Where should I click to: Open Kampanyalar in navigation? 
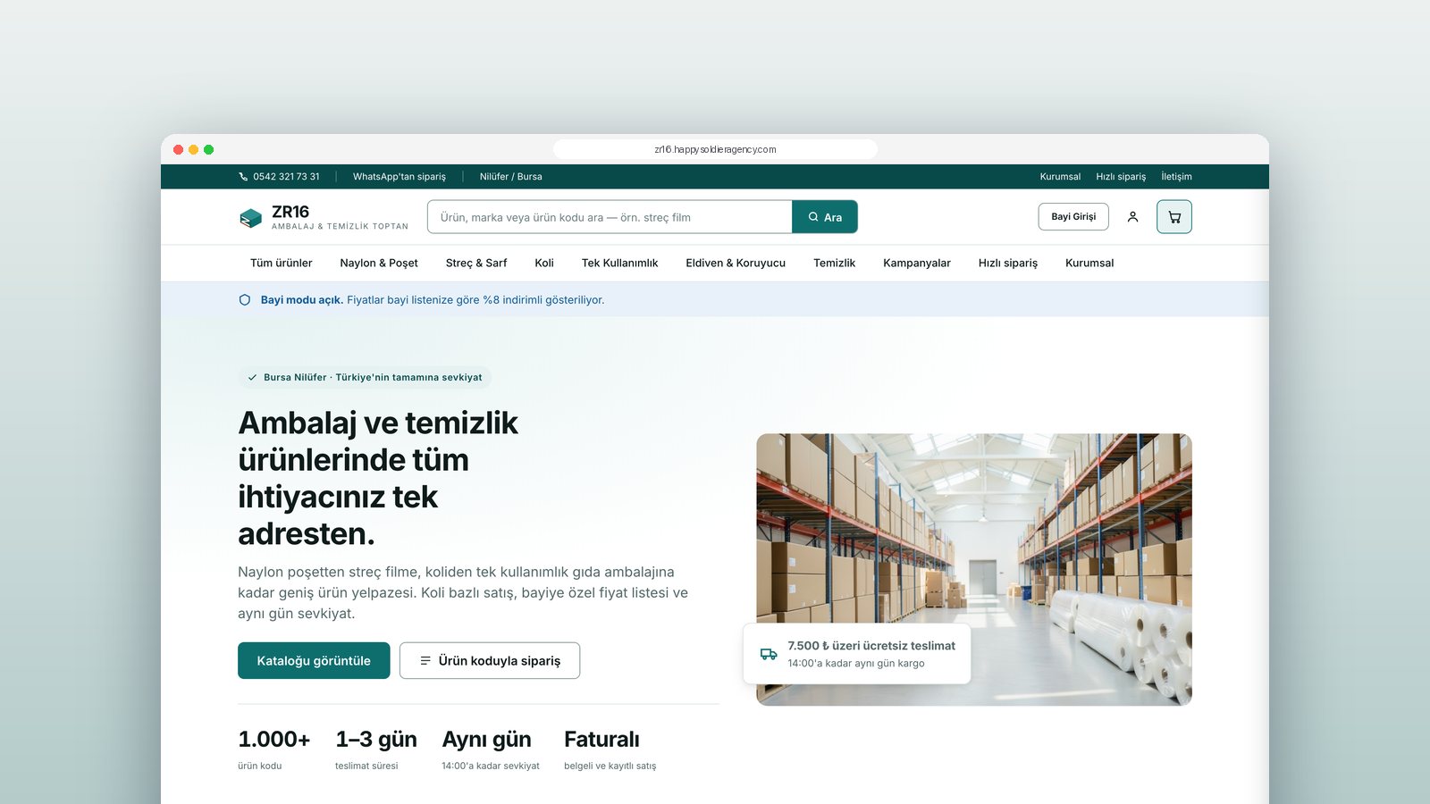point(917,264)
